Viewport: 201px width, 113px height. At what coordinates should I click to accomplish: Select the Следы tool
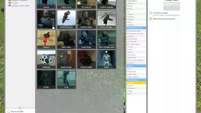136,91
